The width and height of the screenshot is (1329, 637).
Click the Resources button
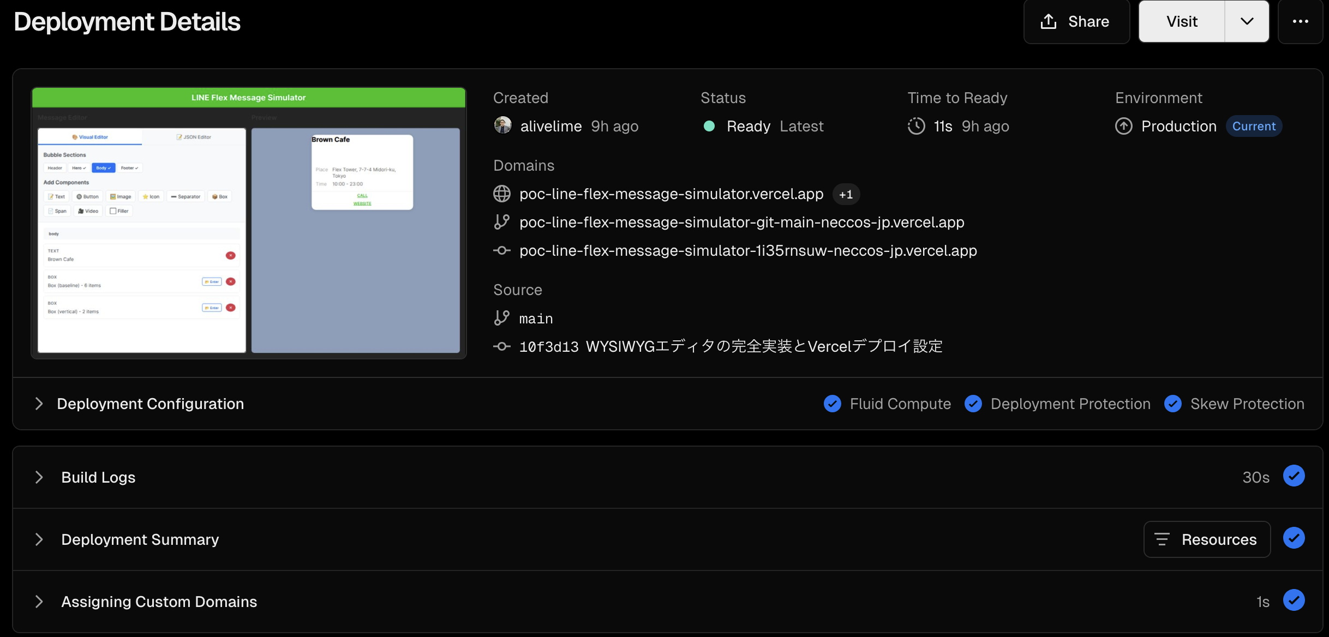[1207, 539]
